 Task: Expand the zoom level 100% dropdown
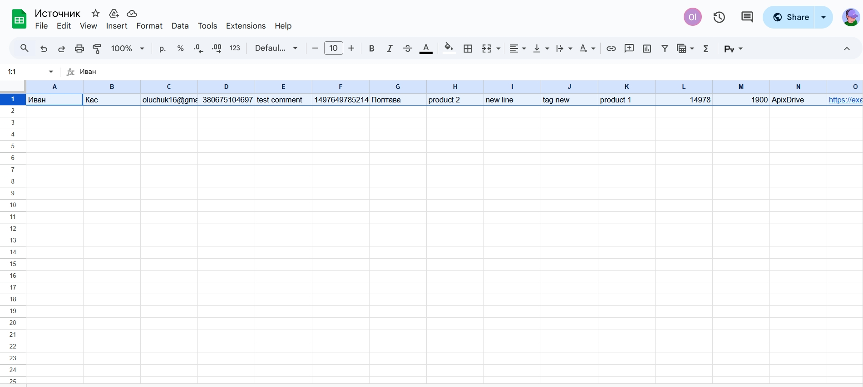pyautogui.click(x=128, y=48)
